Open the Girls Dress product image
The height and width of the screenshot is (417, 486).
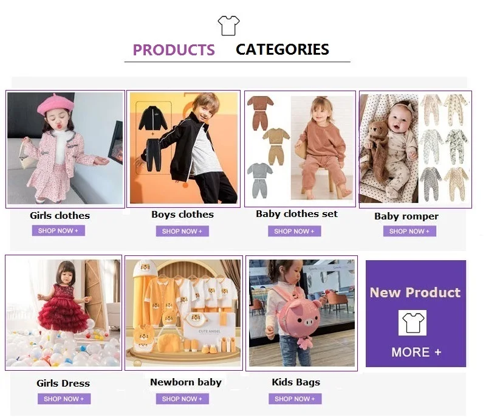[64, 312]
